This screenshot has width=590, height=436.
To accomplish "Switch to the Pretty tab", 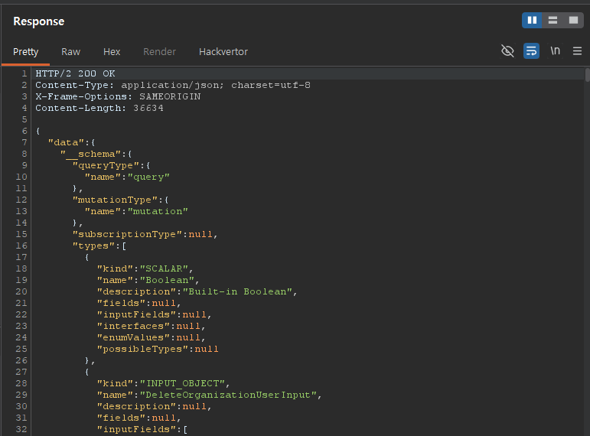I will pyautogui.click(x=25, y=52).
